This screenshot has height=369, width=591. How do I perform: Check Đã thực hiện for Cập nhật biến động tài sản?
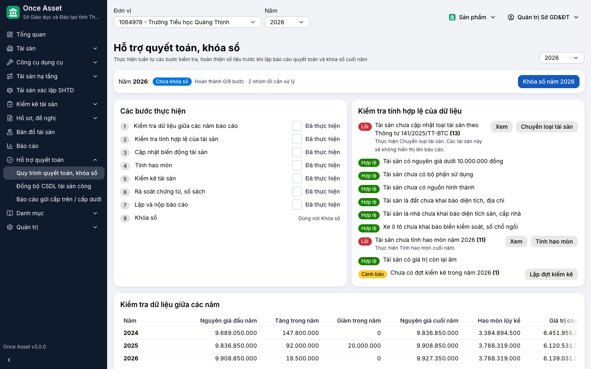pyautogui.click(x=297, y=152)
